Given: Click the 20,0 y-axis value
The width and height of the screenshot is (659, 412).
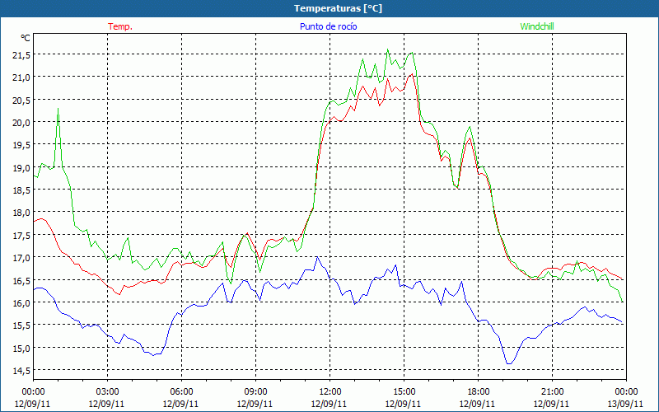Looking at the screenshot, I should (21, 123).
